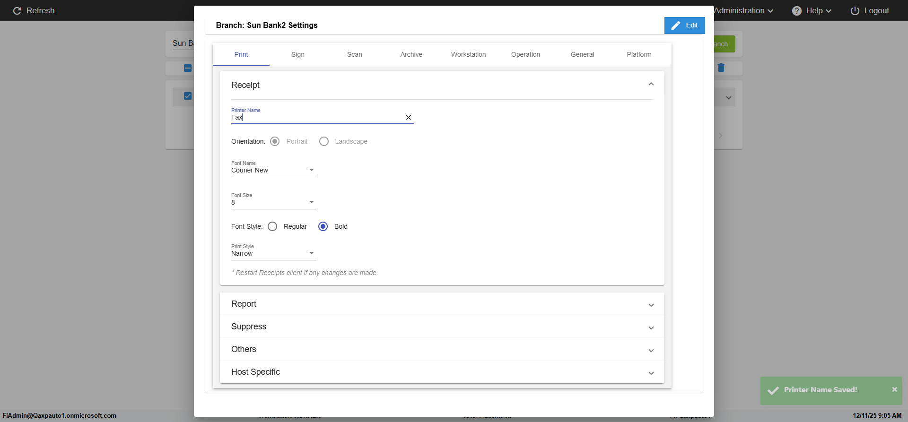Viewport: 908px width, 422px height.
Task: Open the Font Size dropdown
Action: pyautogui.click(x=273, y=202)
